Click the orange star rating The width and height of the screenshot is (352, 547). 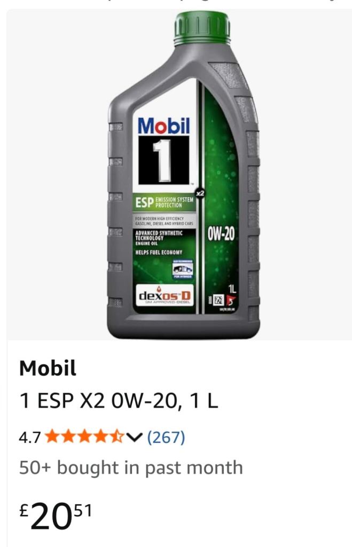pos(85,436)
